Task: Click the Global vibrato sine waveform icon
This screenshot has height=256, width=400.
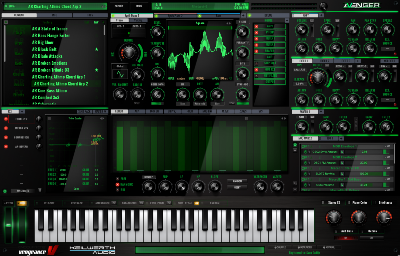Action: tap(120, 74)
